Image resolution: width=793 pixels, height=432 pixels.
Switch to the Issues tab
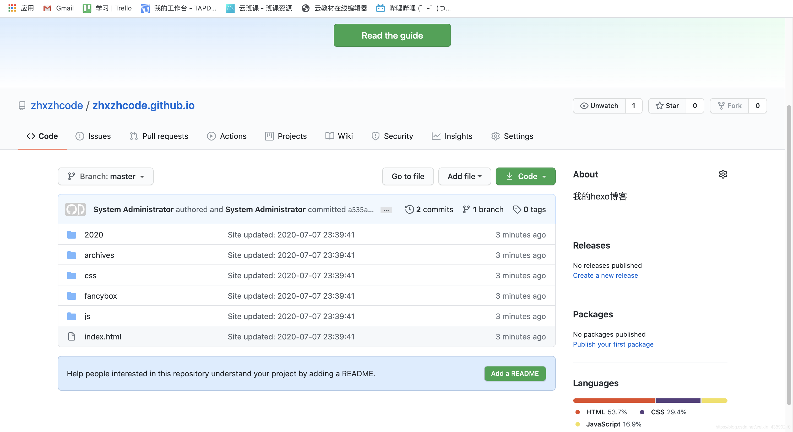93,136
